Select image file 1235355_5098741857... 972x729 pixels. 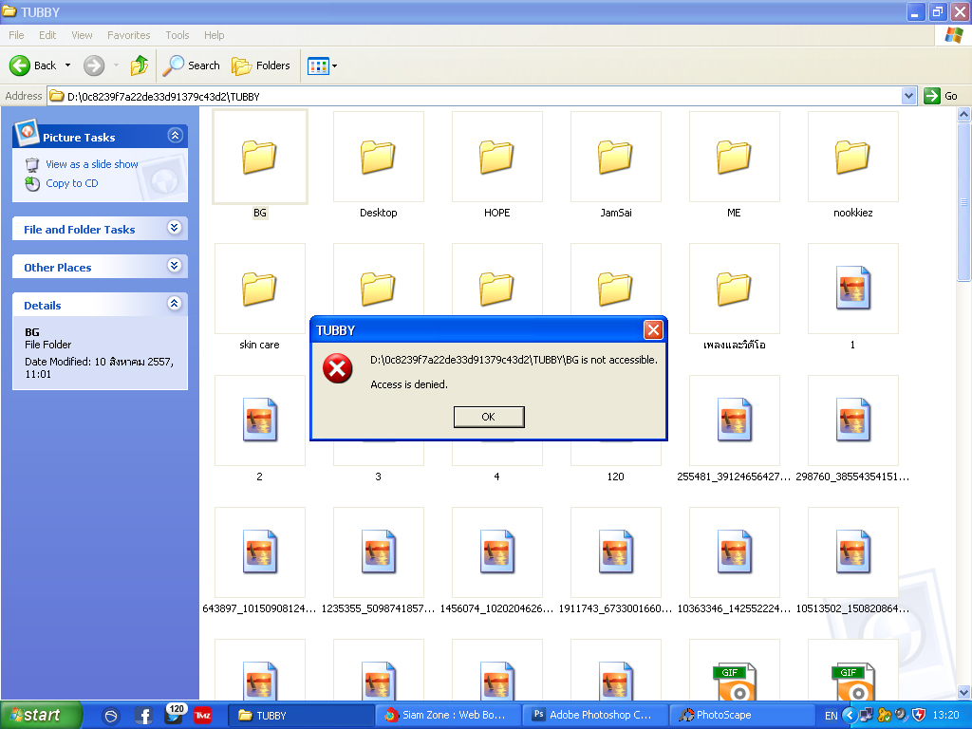pos(378,560)
